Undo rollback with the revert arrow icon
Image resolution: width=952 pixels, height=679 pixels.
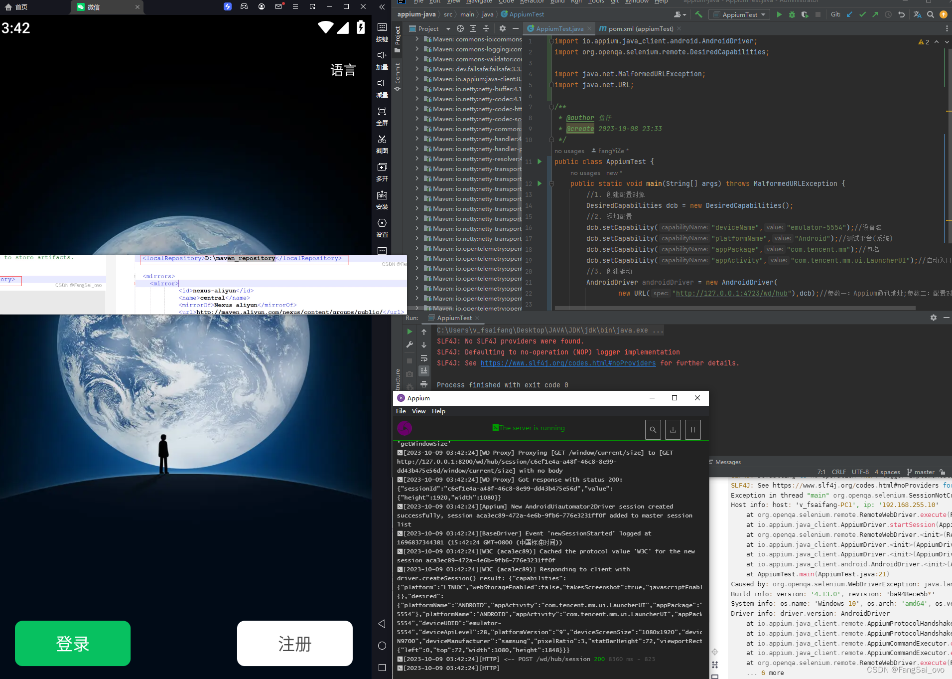coord(901,14)
